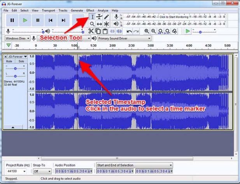Adjust the playback volume slider
Screen dimensions: 240x184
[68, 32]
